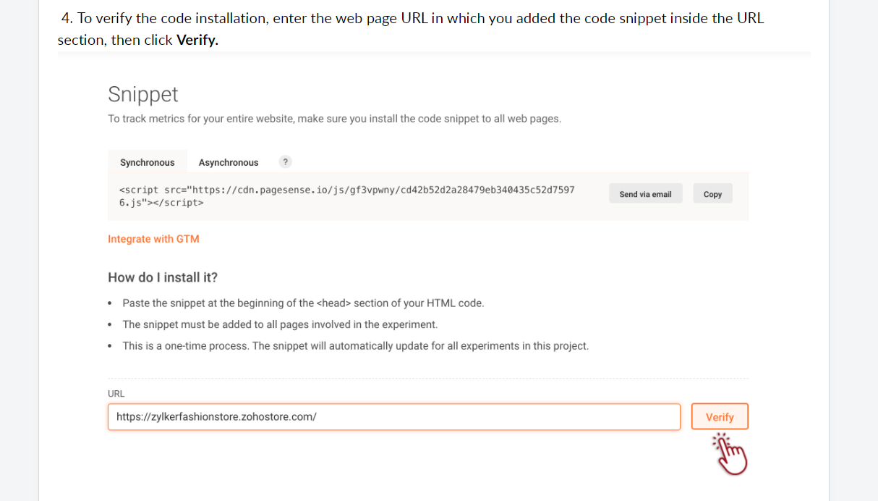The image size is (878, 501).
Task: Click the URL label above the field
Action: (116, 394)
